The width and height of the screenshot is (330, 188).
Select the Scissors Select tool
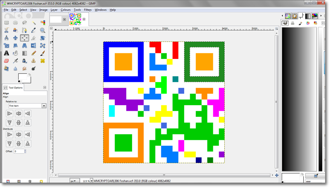[6, 30]
